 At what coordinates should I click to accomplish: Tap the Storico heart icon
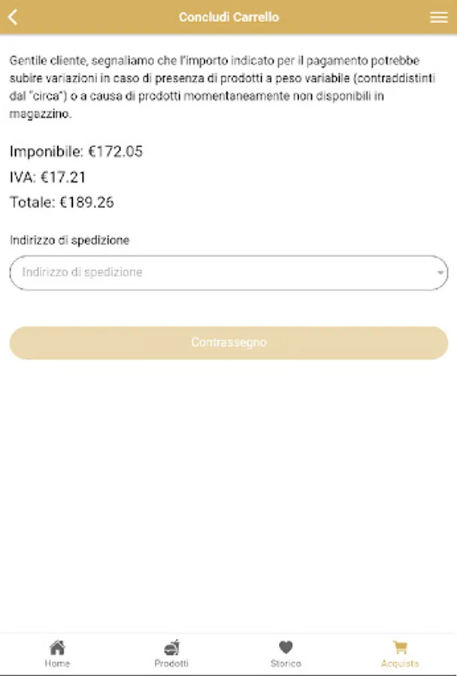pos(286,647)
